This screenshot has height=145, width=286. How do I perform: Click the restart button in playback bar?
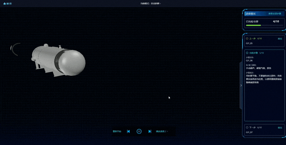pyautogui.click(x=117, y=131)
